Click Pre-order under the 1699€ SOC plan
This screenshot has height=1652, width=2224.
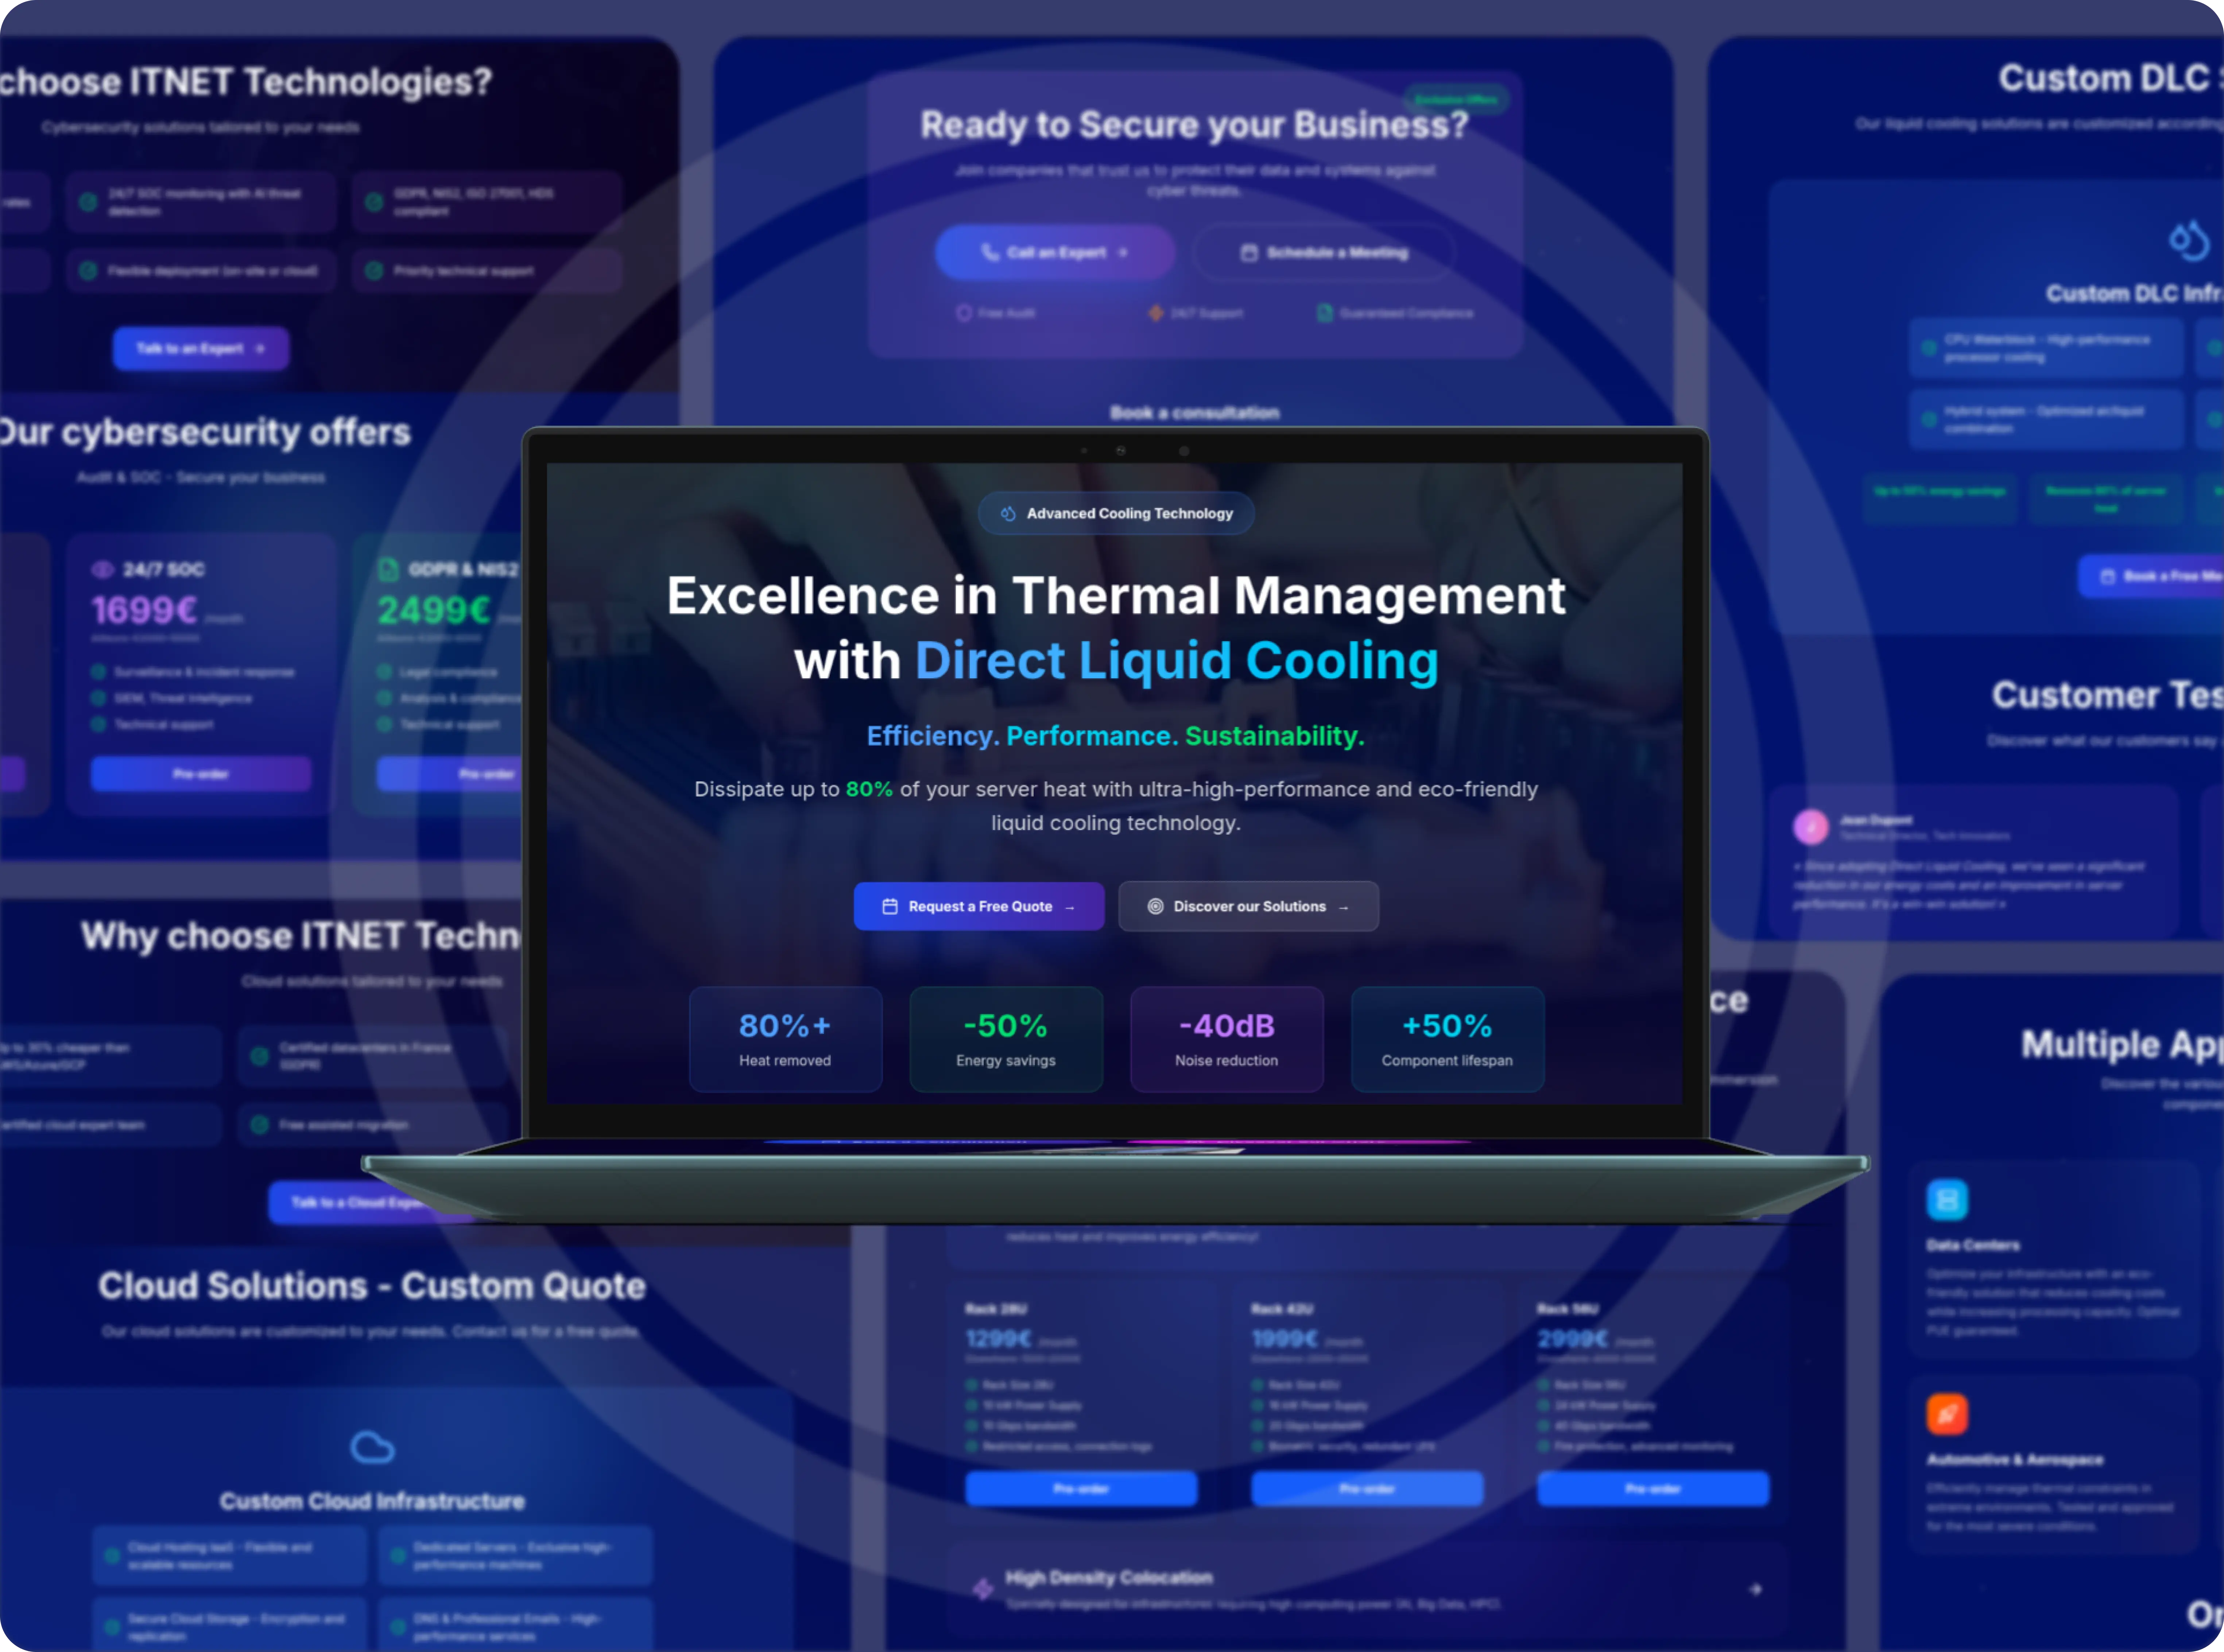coord(201,774)
